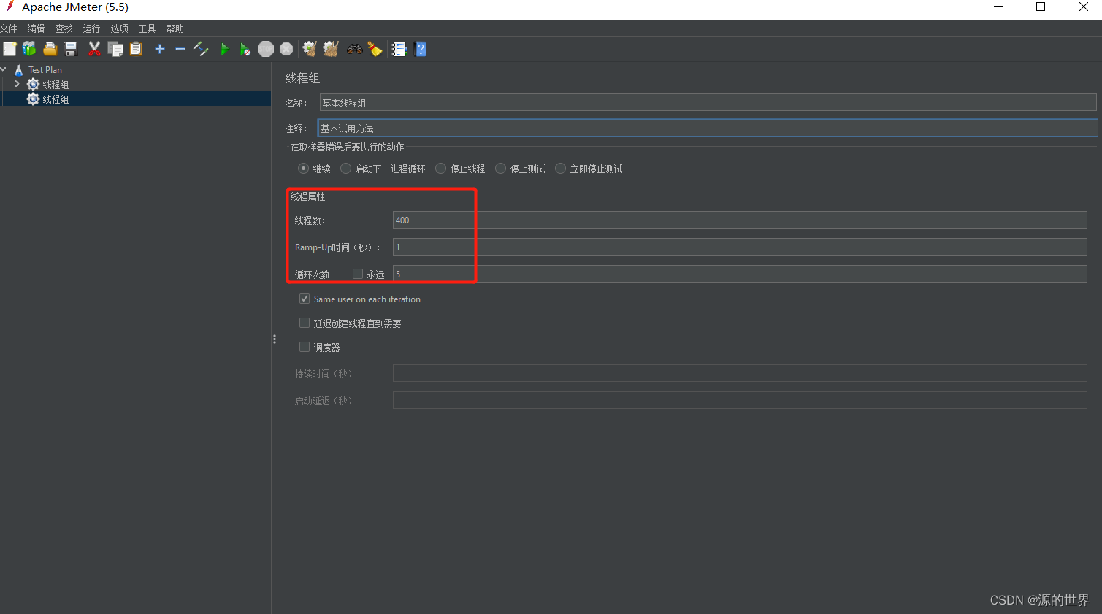Collapse all nodes with the minus icon
This screenshot has height=614, width=1102.
click(x=180, y=49)
